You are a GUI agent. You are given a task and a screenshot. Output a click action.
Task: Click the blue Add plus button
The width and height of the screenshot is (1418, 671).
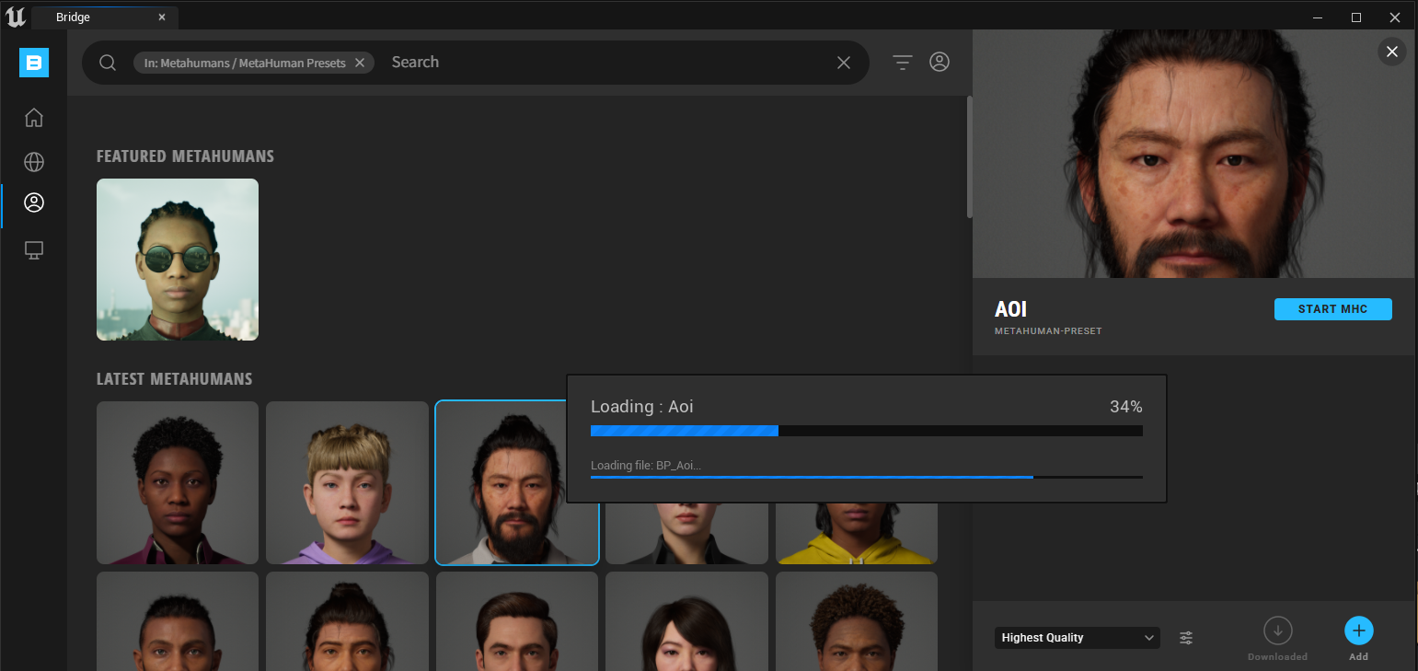tap(1358, 631)
